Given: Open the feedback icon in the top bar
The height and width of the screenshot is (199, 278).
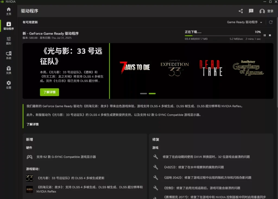Looking at the screenshot, I should (x=251, y=11).
